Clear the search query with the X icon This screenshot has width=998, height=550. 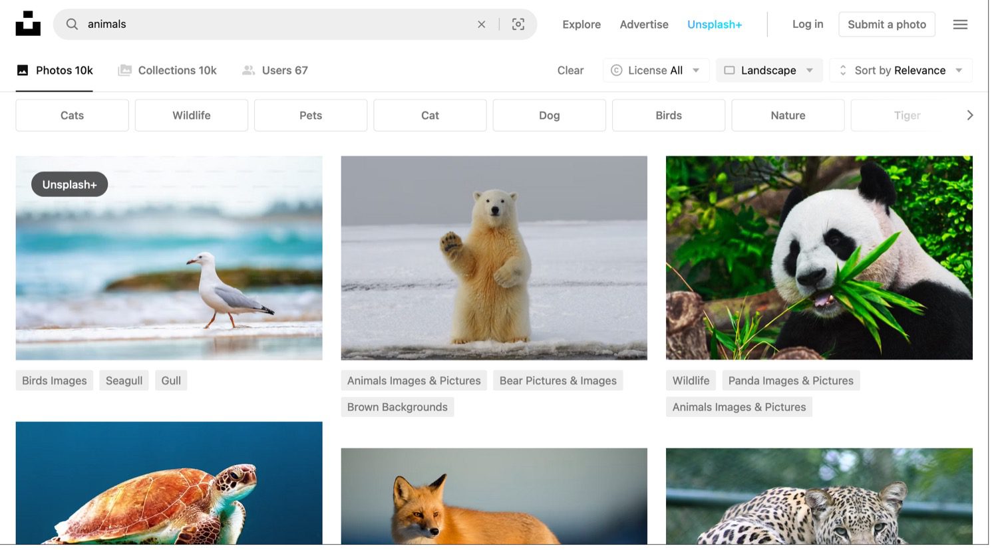(481, 24)
